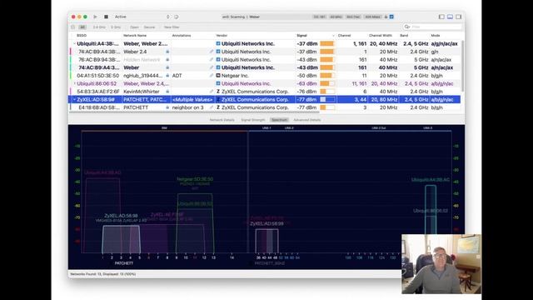Sort by the Vendor column header
The height and width of the screenshot is (300, 533).
(x=222, y=35)
